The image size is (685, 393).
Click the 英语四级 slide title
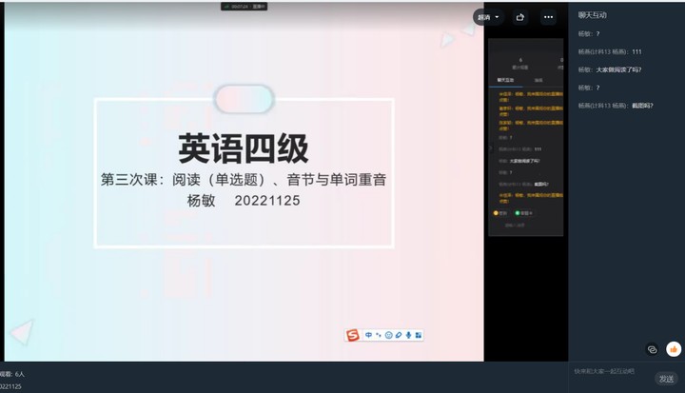click(x=244, y=148)
